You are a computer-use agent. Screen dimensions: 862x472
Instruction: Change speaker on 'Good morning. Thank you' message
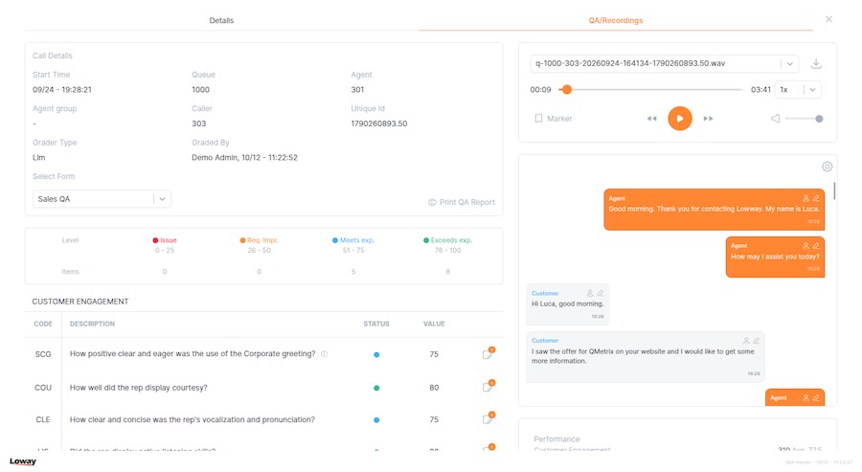805,198
